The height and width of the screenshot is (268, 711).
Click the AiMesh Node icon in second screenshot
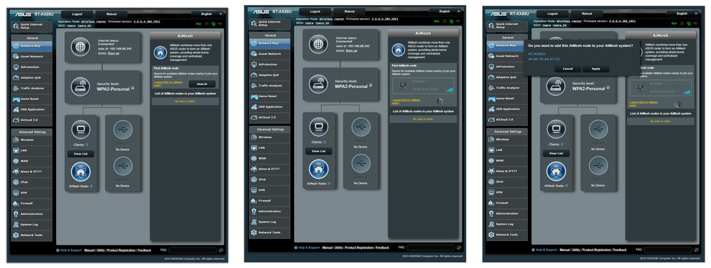tap(319, 169)
